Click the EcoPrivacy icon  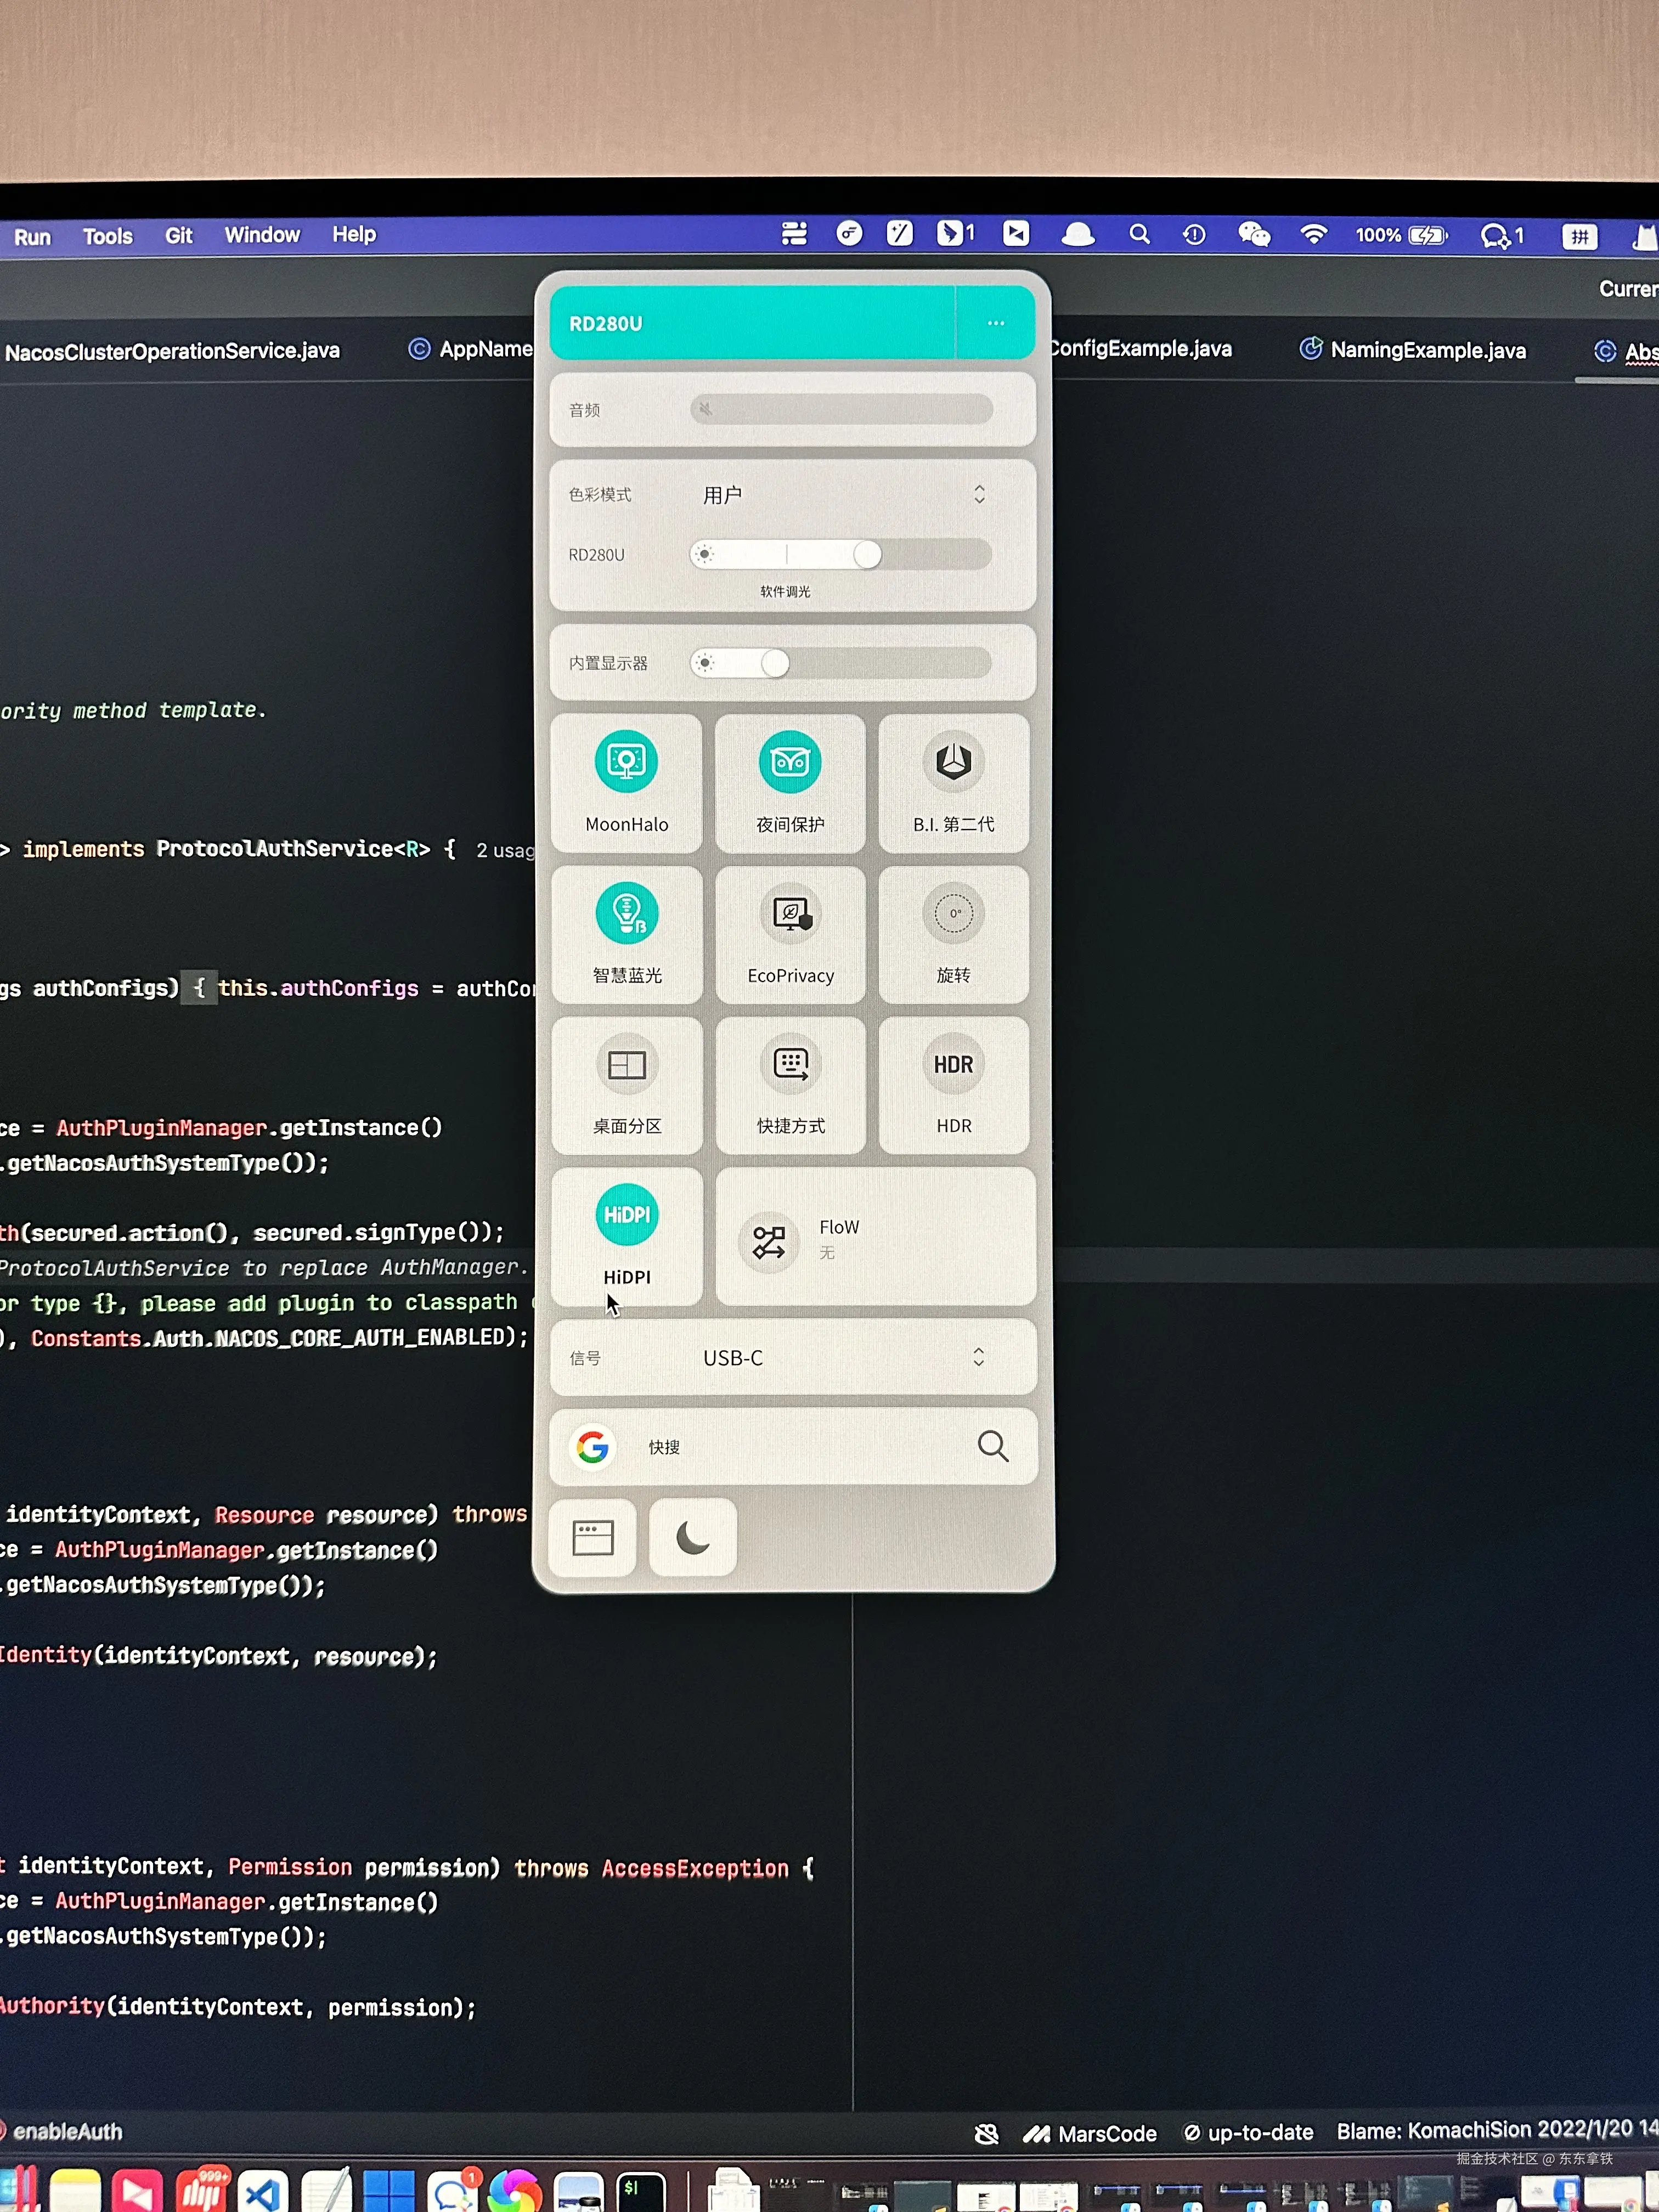click(x=790, y=914)
